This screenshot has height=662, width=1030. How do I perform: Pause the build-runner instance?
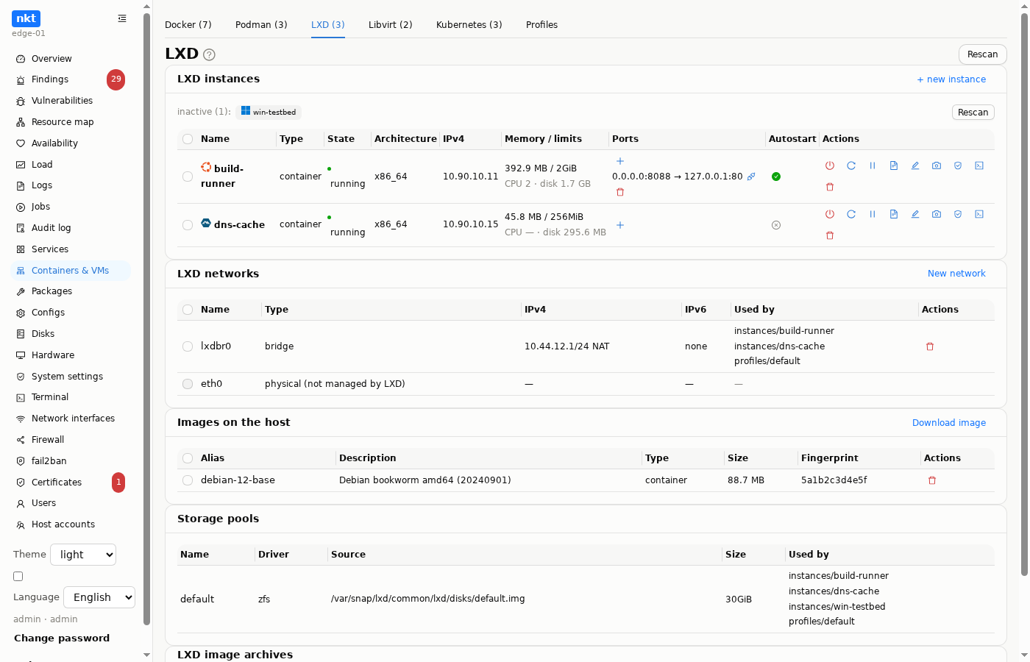[x=873, y=165]
